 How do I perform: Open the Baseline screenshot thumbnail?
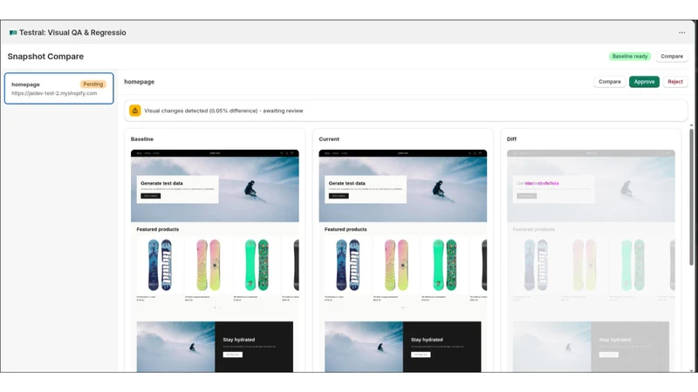pos(215,260)
